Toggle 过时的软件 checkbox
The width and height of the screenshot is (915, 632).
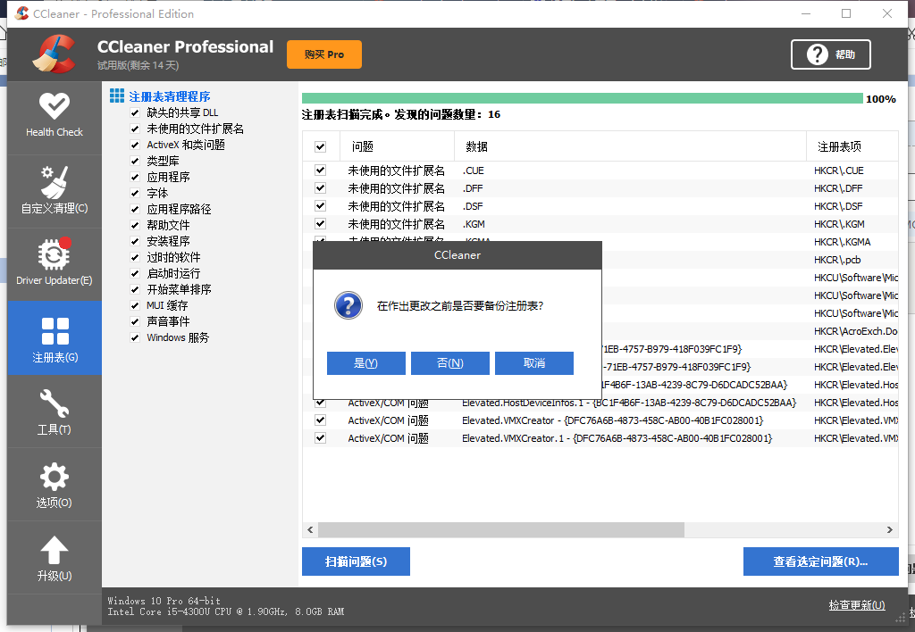(x=135, y=257)
